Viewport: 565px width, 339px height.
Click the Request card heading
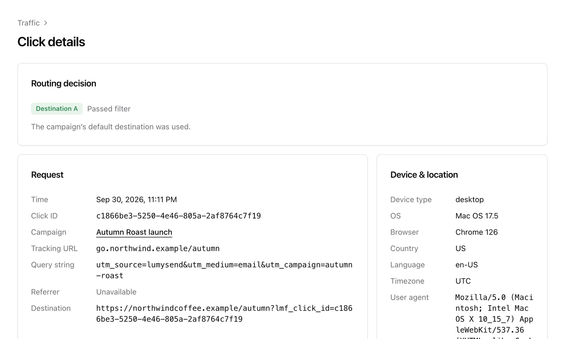[47, 175]
